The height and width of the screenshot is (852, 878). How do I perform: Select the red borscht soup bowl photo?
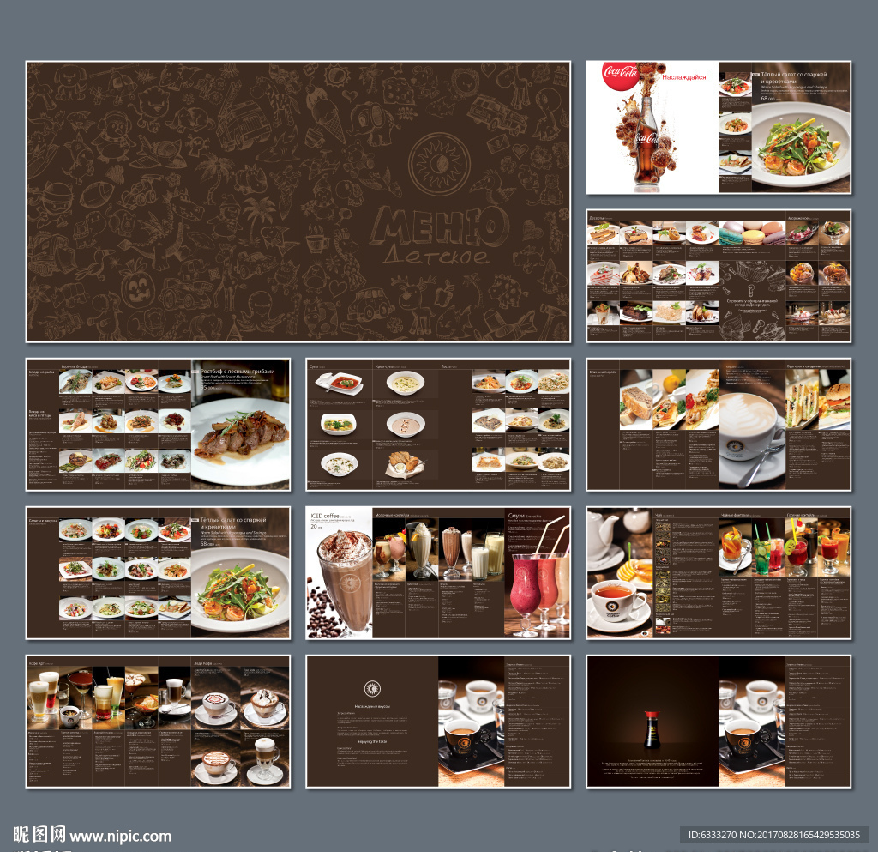[x=340, y=384]
